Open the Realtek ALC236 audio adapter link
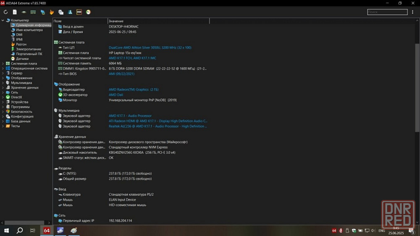The image size is (420, 236). tap(157, 126)
